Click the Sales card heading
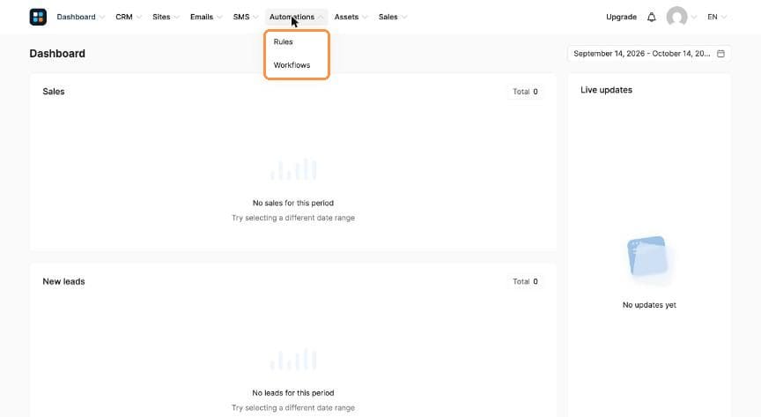This screenshot has width=761, height=417. (x=54, y=92)
